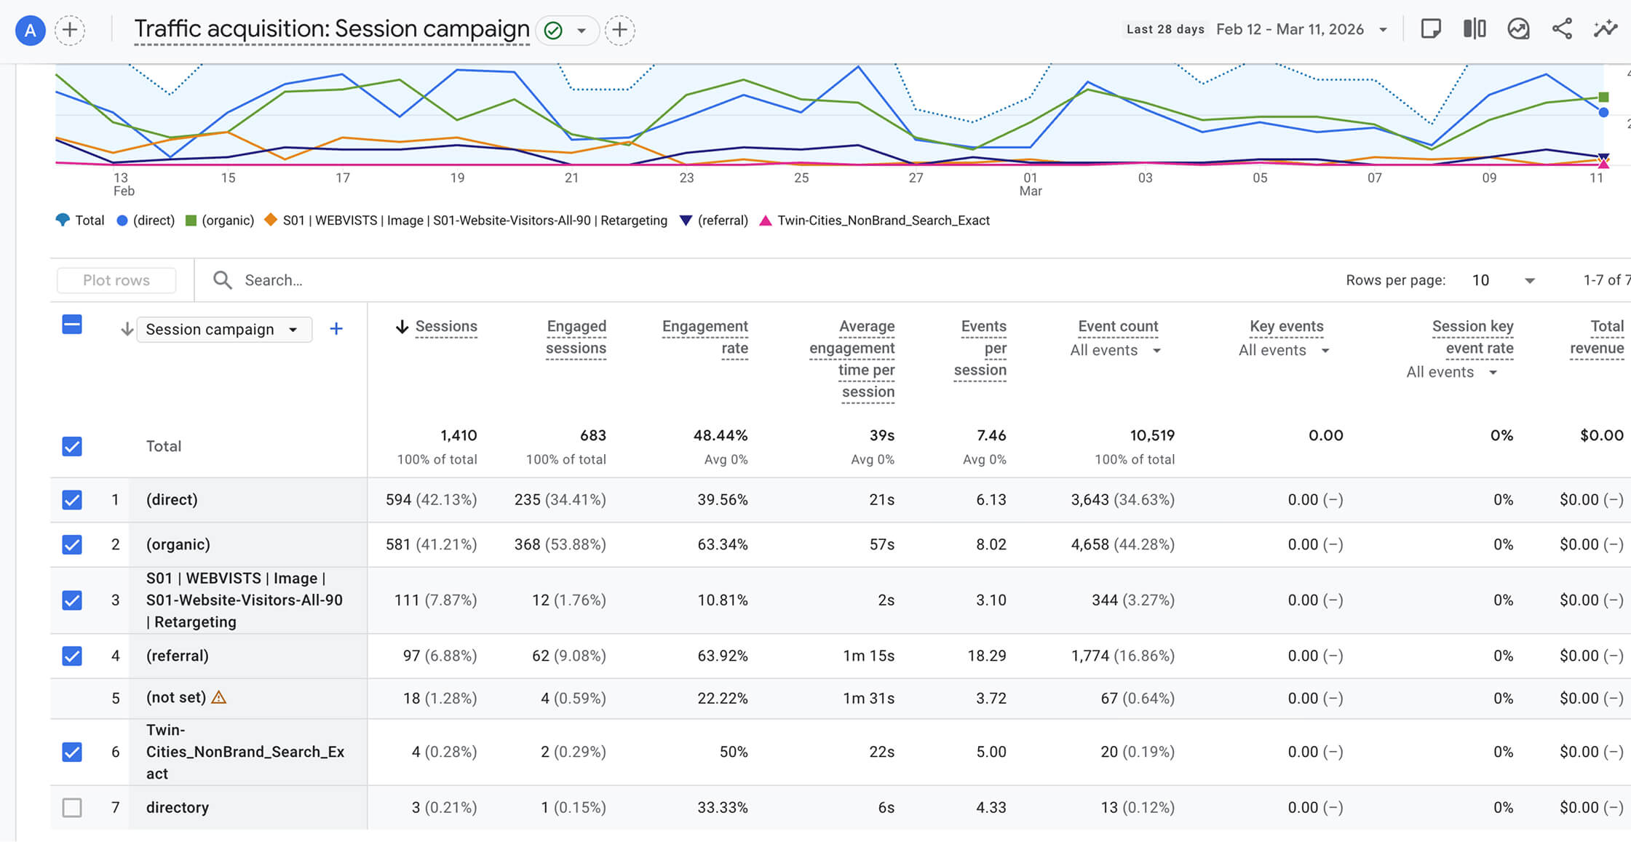Uncheck the (organic) row checkbox

click(x=72, y=544)
